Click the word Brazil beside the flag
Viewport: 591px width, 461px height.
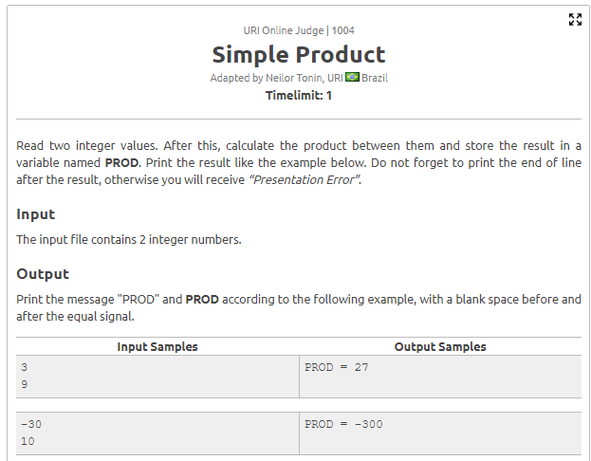click(375, 78)
